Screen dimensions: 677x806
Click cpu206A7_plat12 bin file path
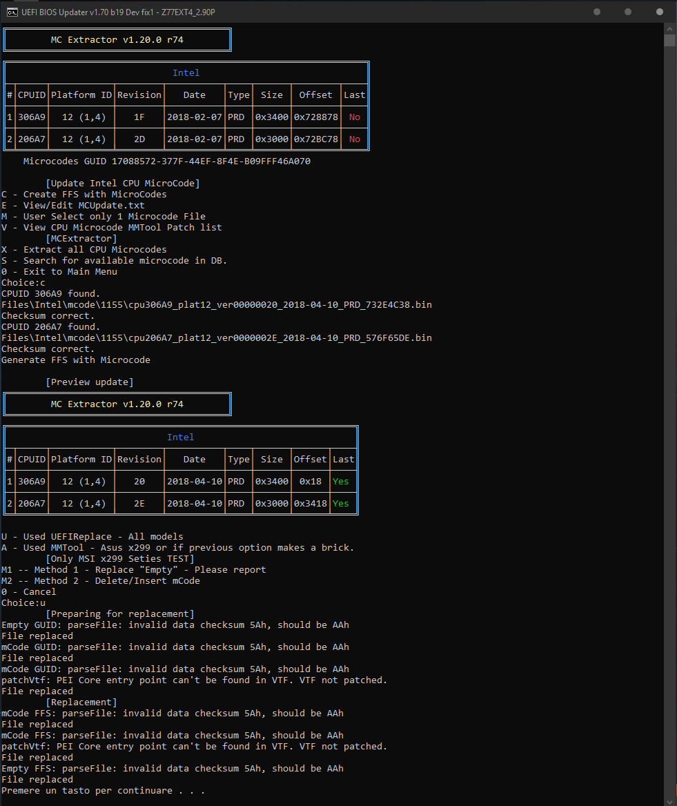[x=217, y=338]
